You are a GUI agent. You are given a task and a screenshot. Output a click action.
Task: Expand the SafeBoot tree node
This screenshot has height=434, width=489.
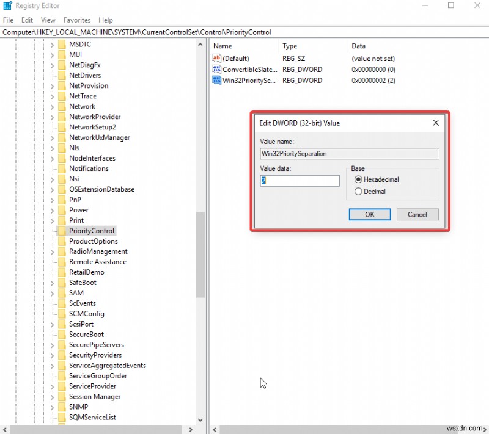click(x=52, y=283)
